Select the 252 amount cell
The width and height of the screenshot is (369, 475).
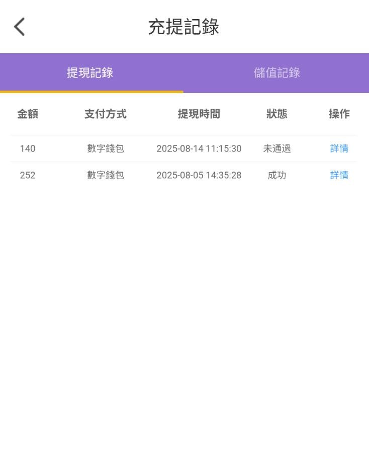point(28,175)
